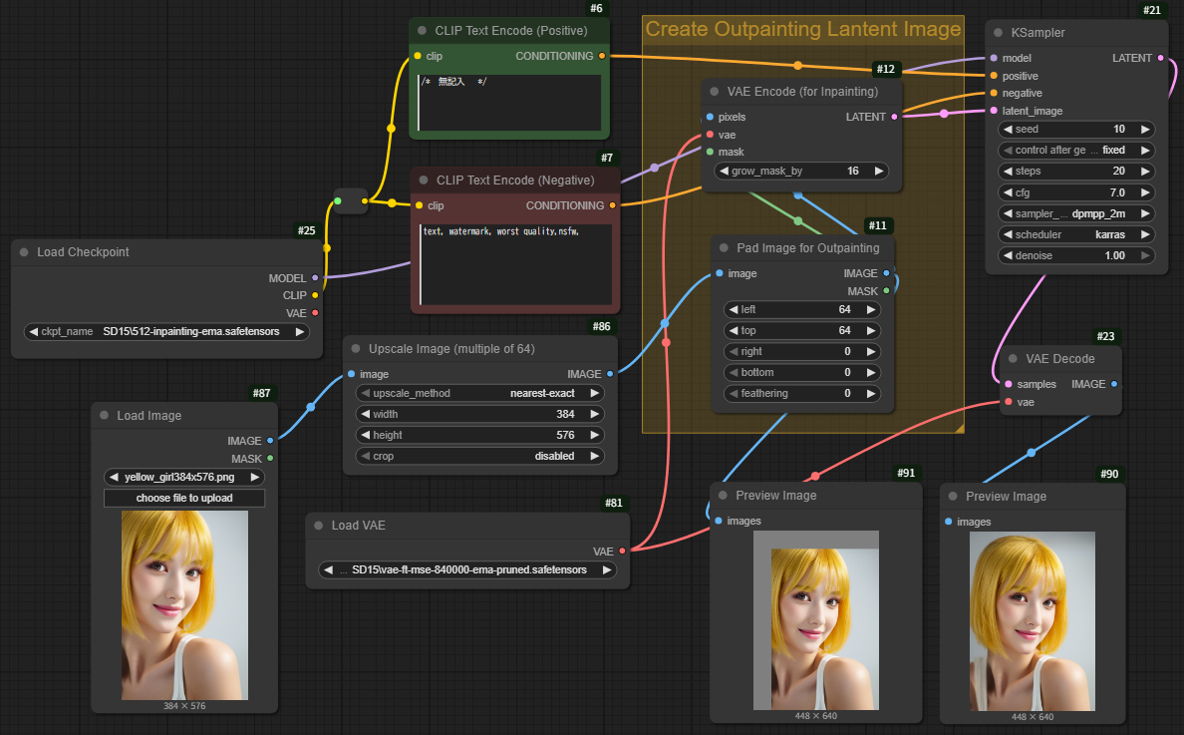Click the KSampler LATENT output port
This screenshot has width=1184, height=735.
pyautogui.click(x=1161, y=59)
